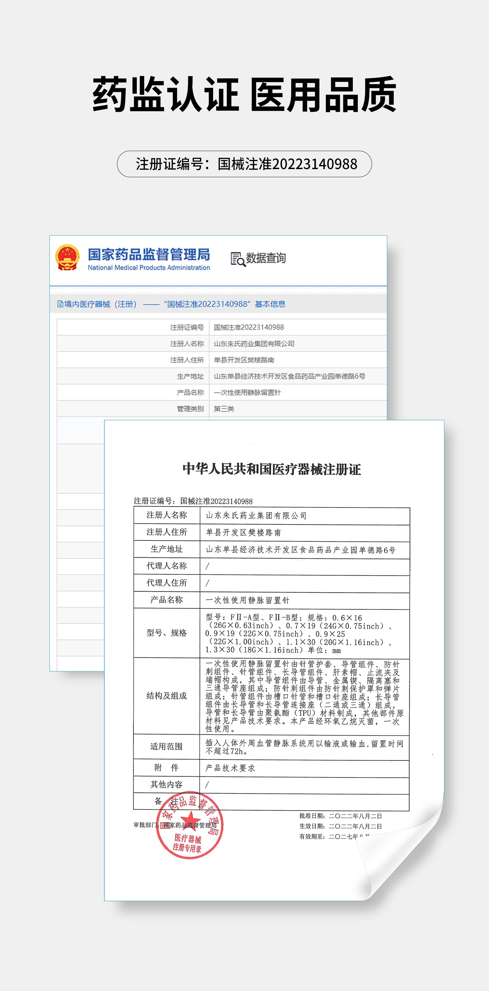Open the 数据查询 data query link
The image size is (489, 991).
pos(266,258)
